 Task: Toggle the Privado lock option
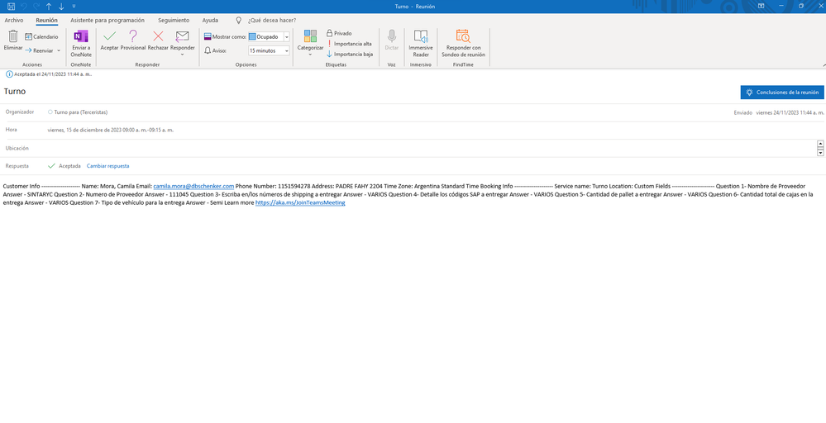tap(339, 33)
